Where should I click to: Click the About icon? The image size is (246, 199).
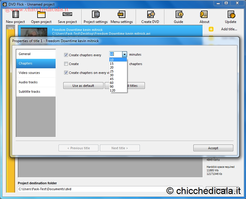[x=204, y=15]
